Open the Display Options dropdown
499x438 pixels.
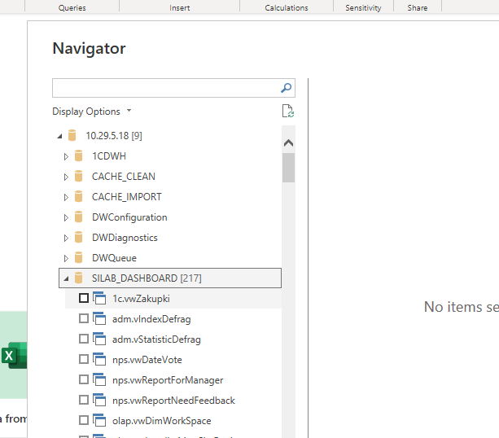click(92, 112)
